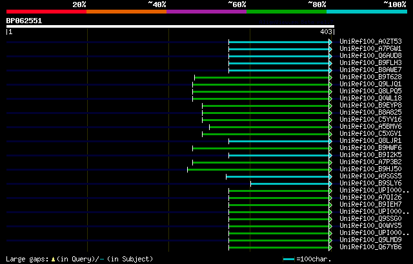The height and width of the screenshot is (264, 413).
Task: Select the UniRef100_Q8LPQ5 label
Action: click(x=370, y=91)
